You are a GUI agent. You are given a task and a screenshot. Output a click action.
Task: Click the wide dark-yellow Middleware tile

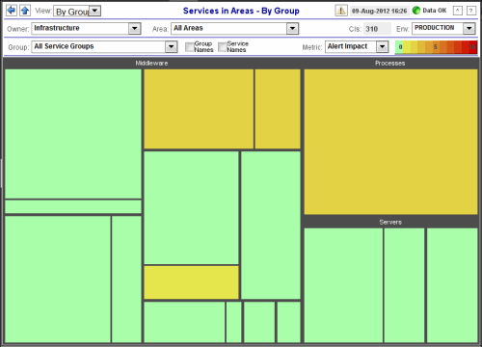coord(199,109)
